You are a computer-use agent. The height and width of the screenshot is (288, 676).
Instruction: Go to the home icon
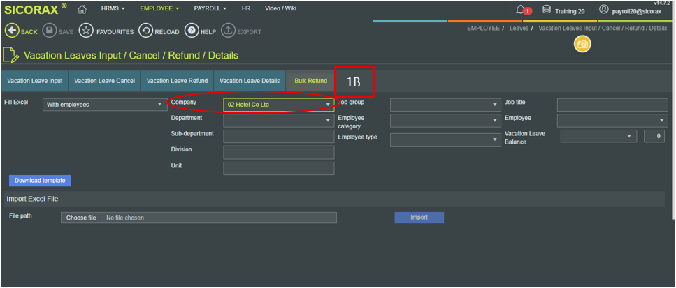82,9
